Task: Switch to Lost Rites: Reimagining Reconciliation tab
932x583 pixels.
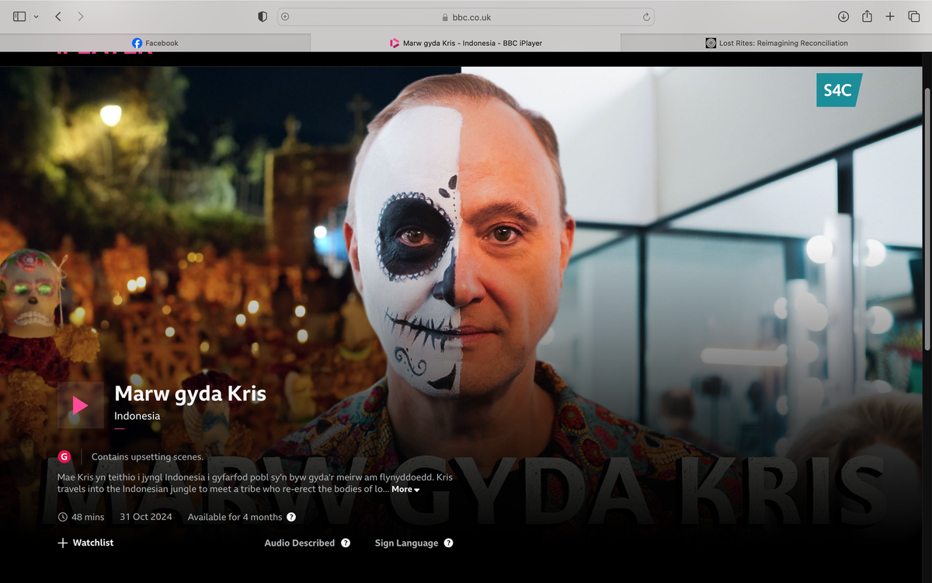Action: click(x=777, y=43)
